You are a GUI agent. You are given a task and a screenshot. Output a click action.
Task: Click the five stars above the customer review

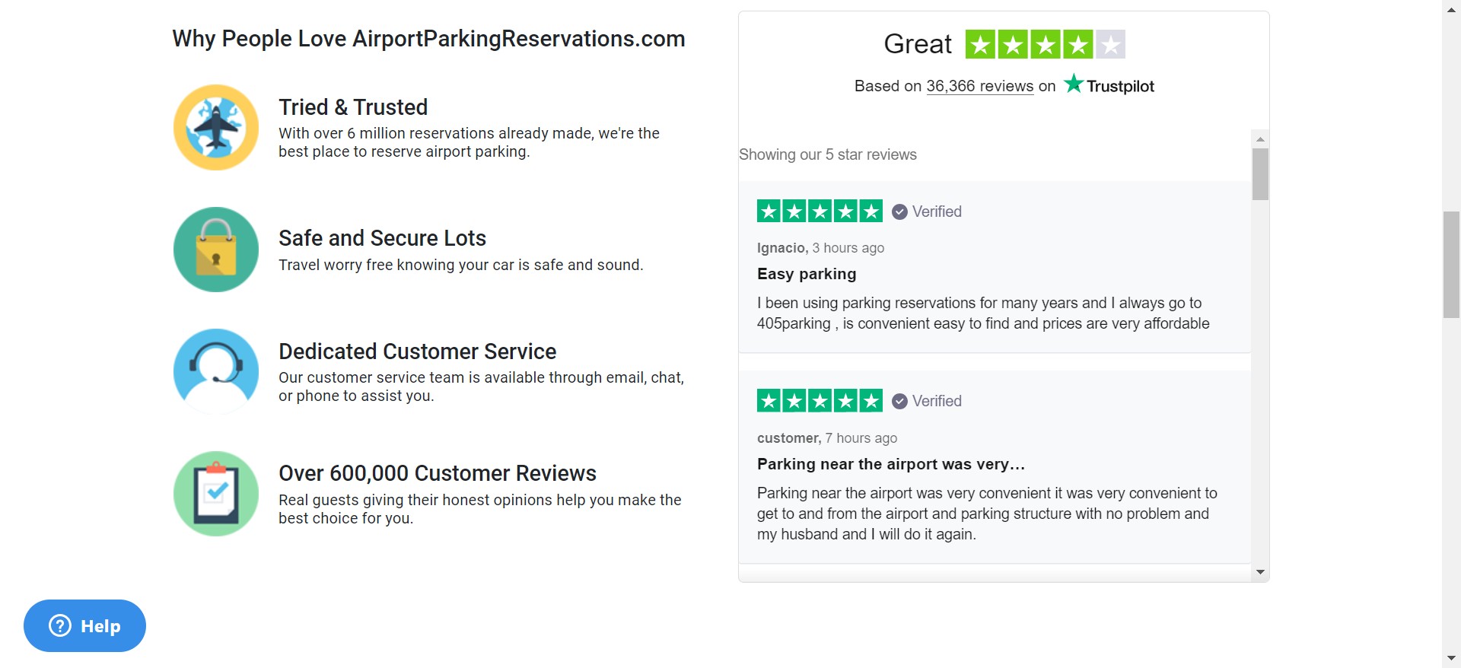[x=820, y=400]
